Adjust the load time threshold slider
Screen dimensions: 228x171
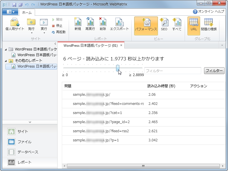[118, 68]
